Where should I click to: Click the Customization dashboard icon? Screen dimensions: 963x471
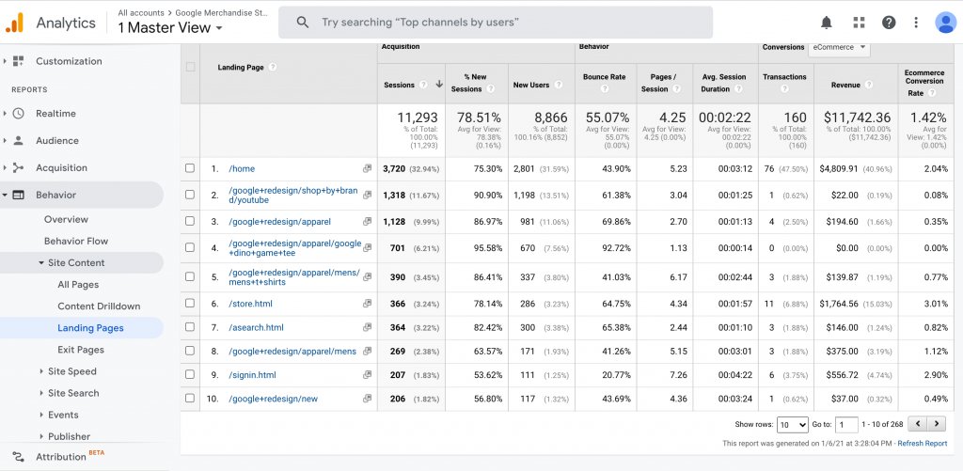point(19,61)
